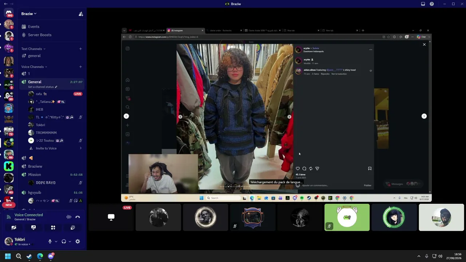This screenshot has height=262, width=466.
Task: Select the LIVE screen-share tile
Action: 111,217
